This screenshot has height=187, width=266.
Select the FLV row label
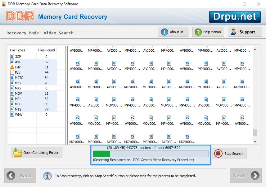[18, 72]
